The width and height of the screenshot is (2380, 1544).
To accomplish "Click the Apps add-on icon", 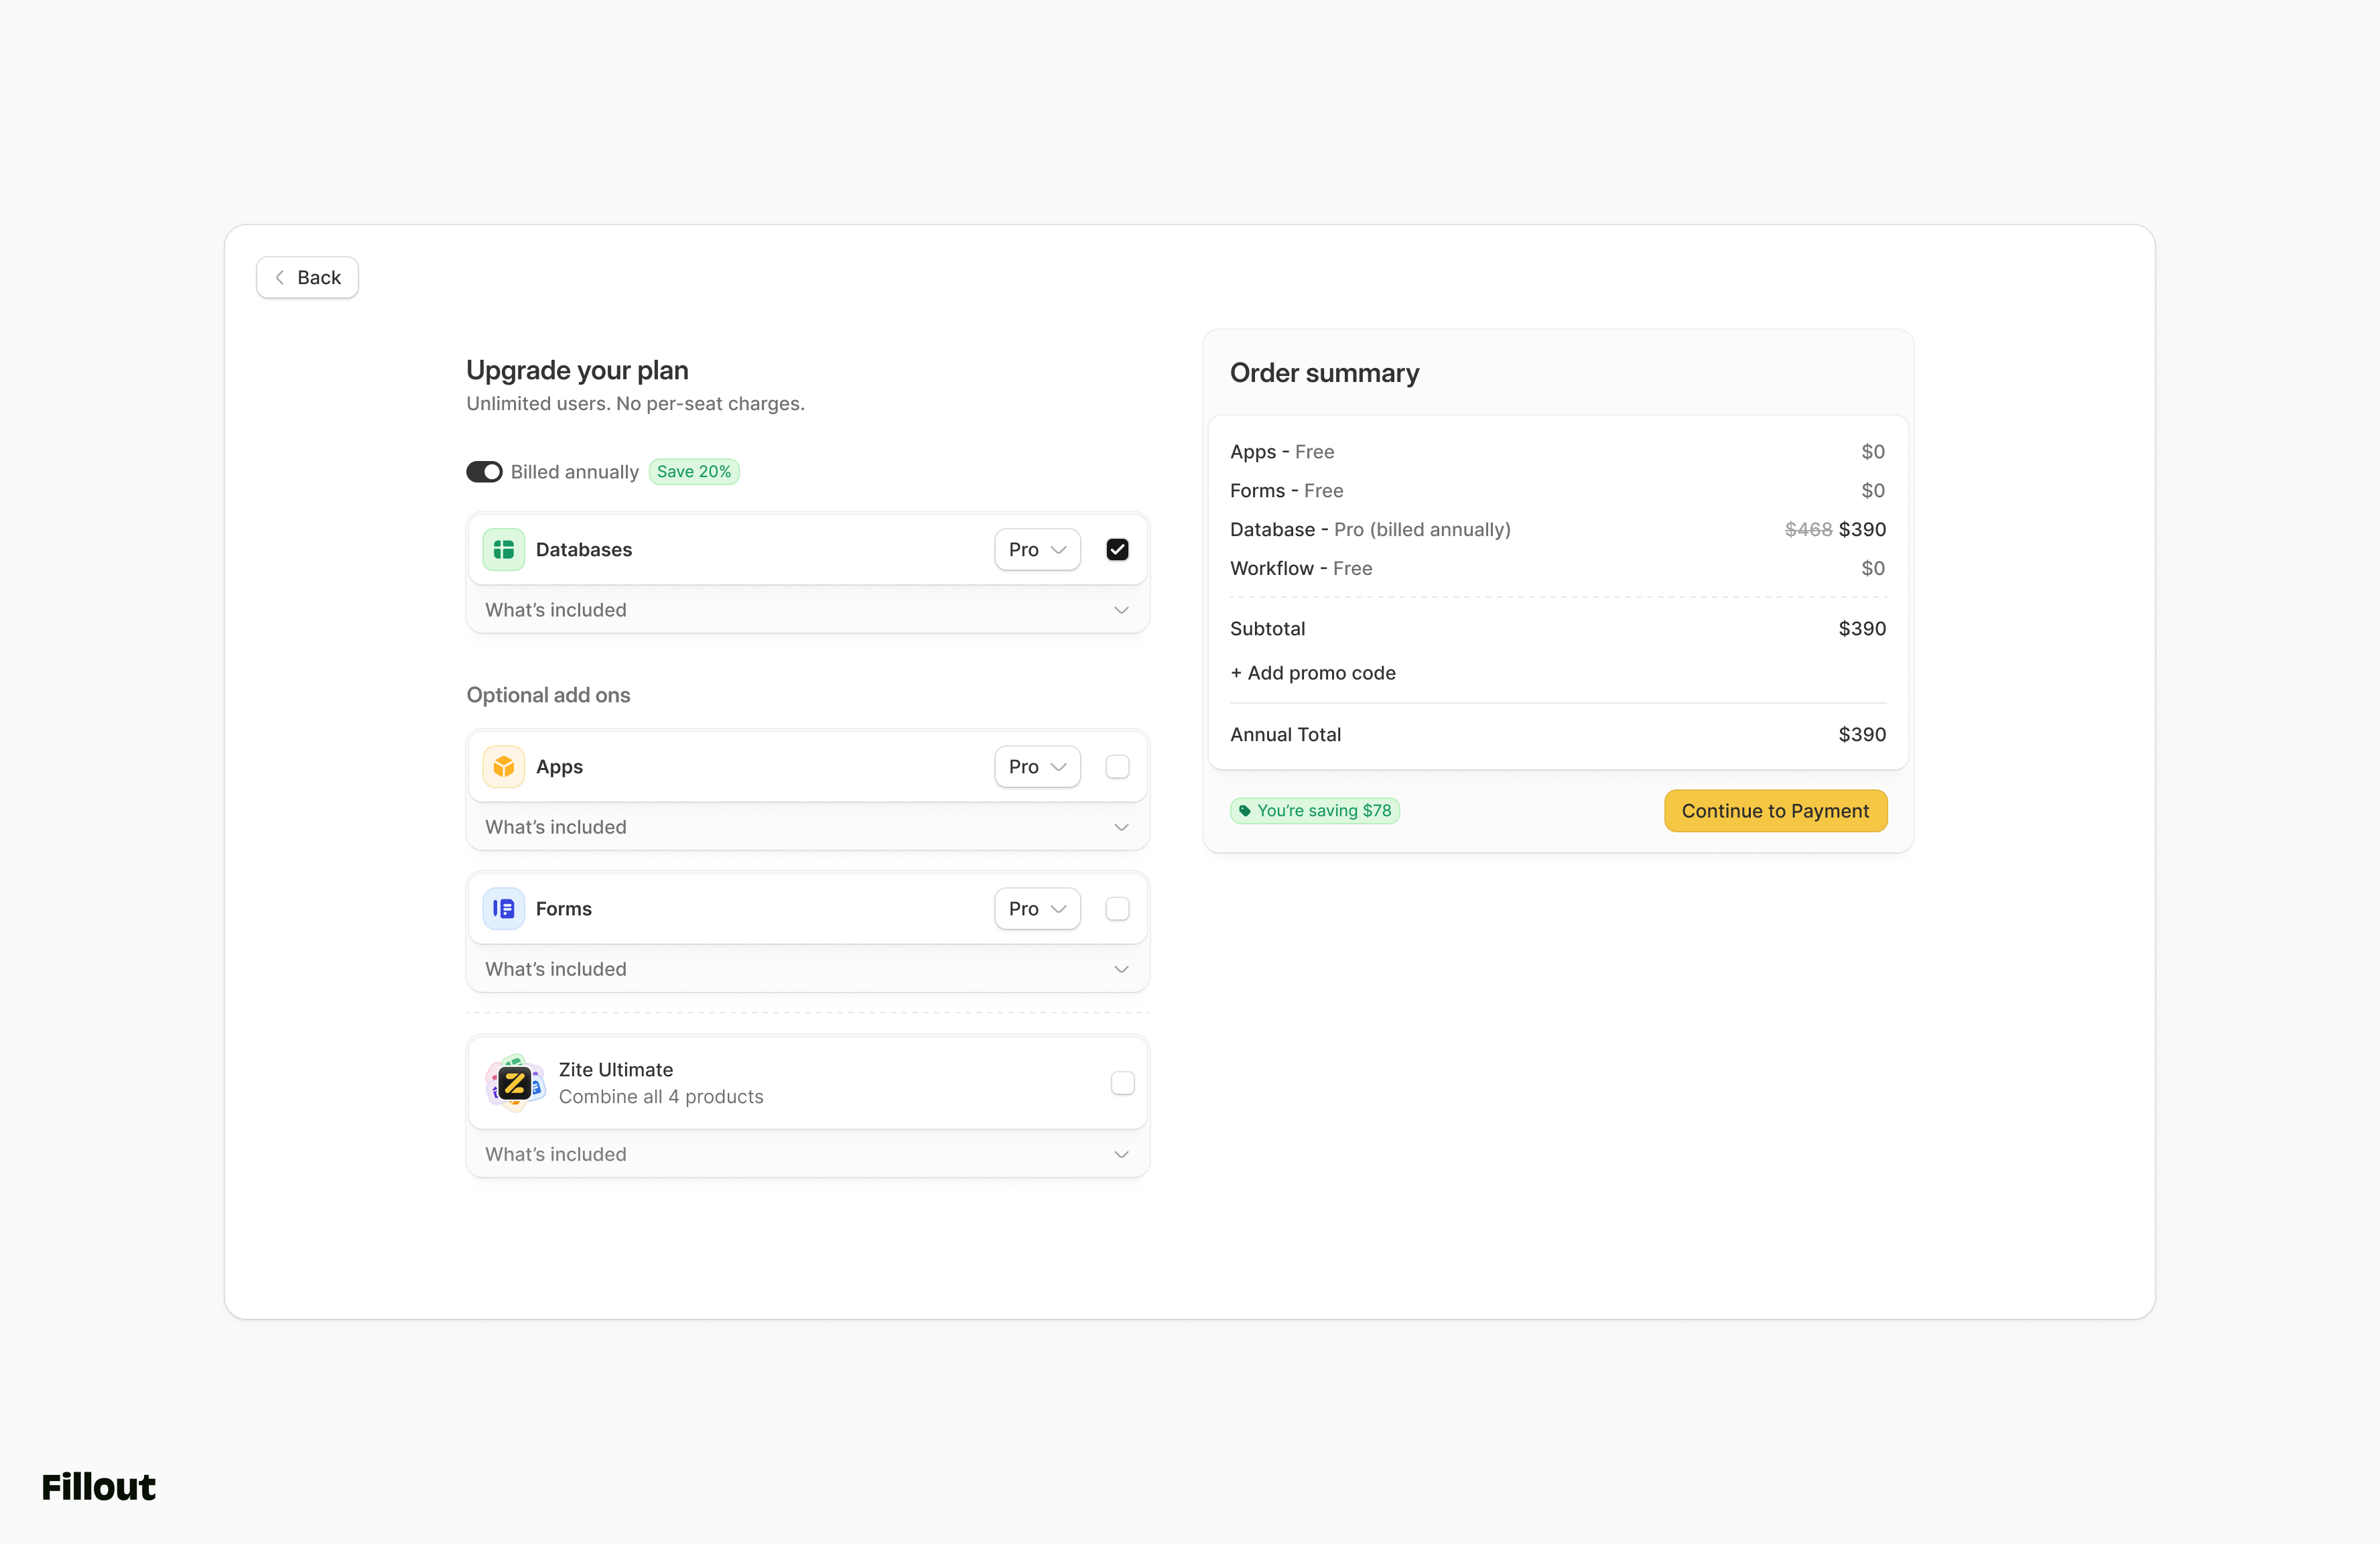I will click(x=503, y=766).
